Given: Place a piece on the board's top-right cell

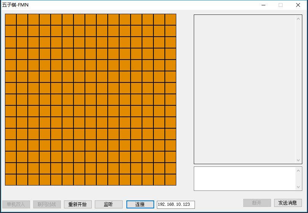Looking at the screenshot, I should 171,19.
